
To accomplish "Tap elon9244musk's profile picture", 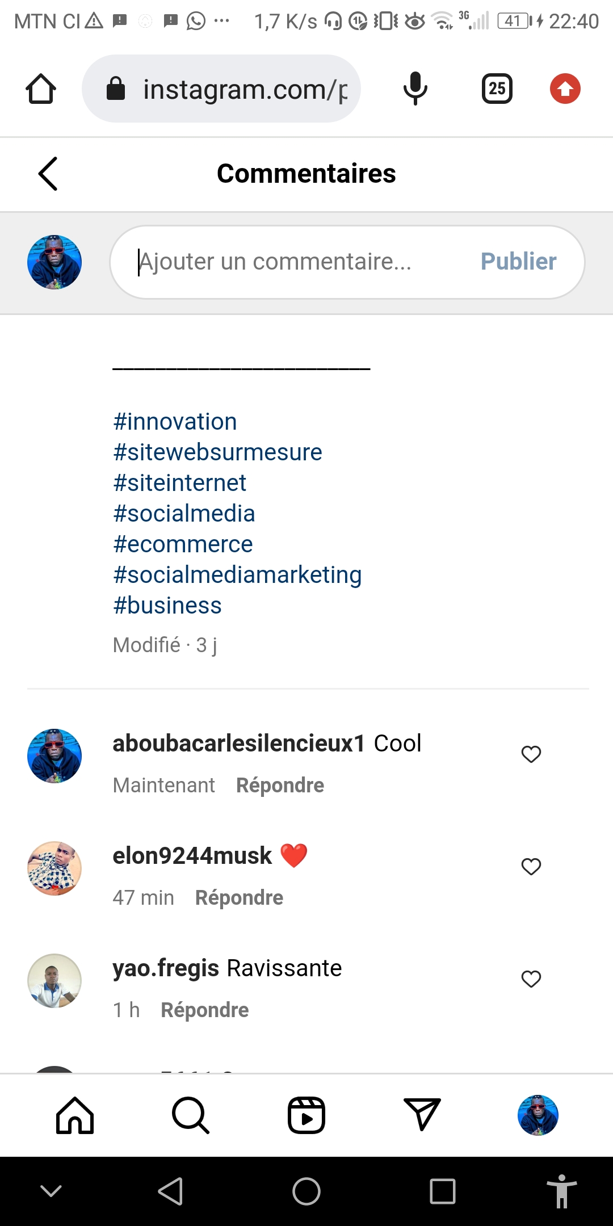I will [54, 868].
